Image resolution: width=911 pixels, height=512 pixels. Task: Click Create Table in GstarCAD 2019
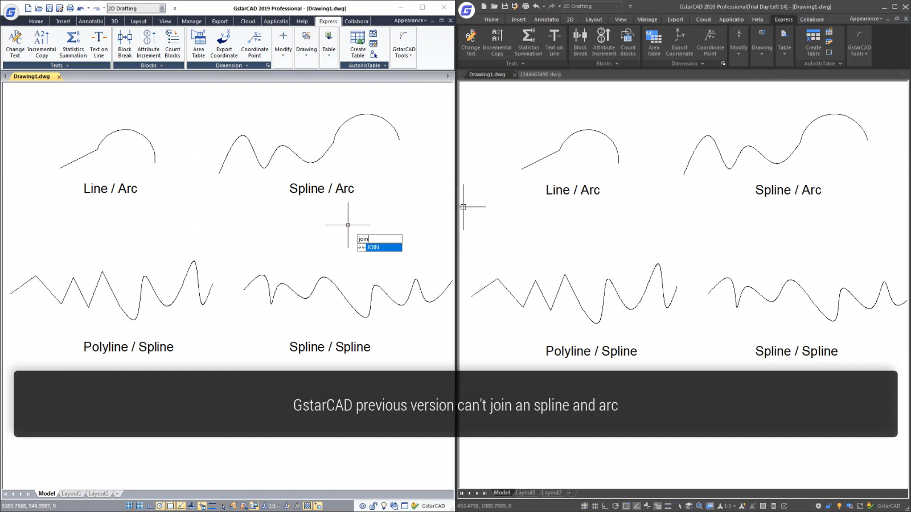[358, 44]
